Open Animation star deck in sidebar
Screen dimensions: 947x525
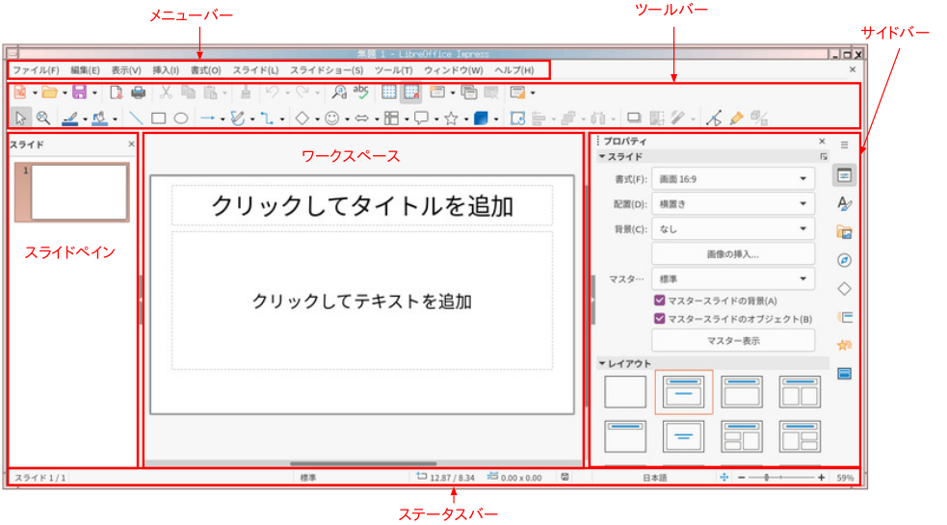pos(844,345)
